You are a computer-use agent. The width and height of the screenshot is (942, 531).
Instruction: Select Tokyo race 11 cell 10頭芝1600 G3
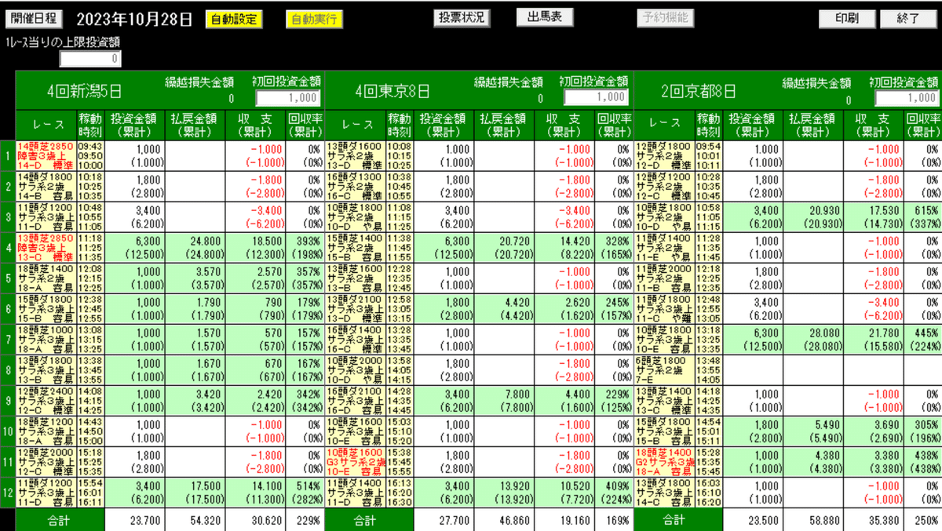click(355, 462)
